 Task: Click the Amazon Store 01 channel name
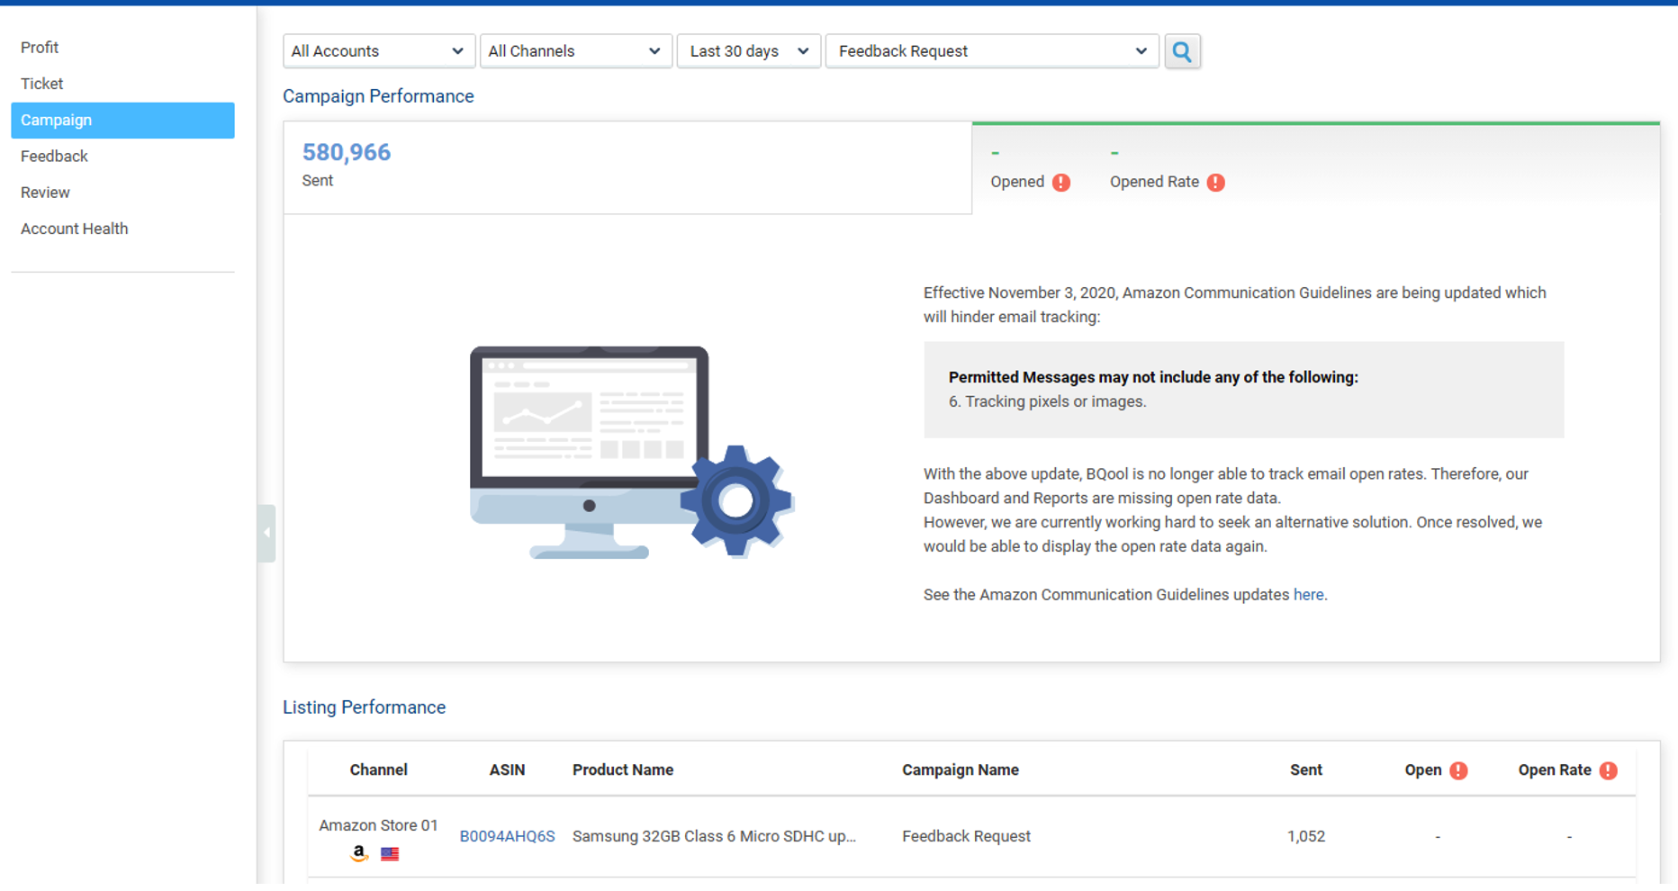click(x=378, y=825)
